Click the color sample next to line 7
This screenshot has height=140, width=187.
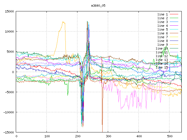[174, 37]
